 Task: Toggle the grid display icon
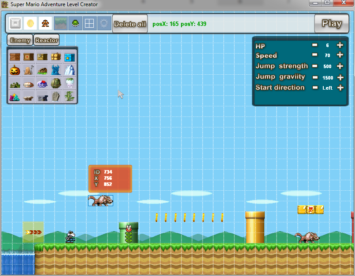coord(90,23)
